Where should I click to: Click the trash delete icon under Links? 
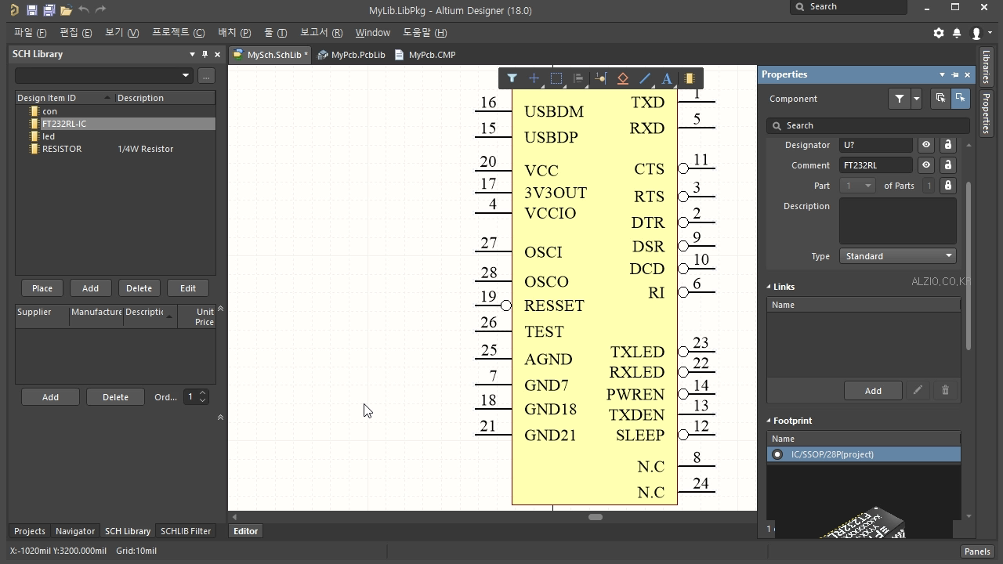coord(945,390)
